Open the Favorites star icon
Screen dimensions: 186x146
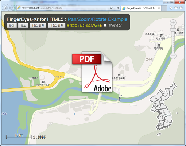[x=176, y=8]
